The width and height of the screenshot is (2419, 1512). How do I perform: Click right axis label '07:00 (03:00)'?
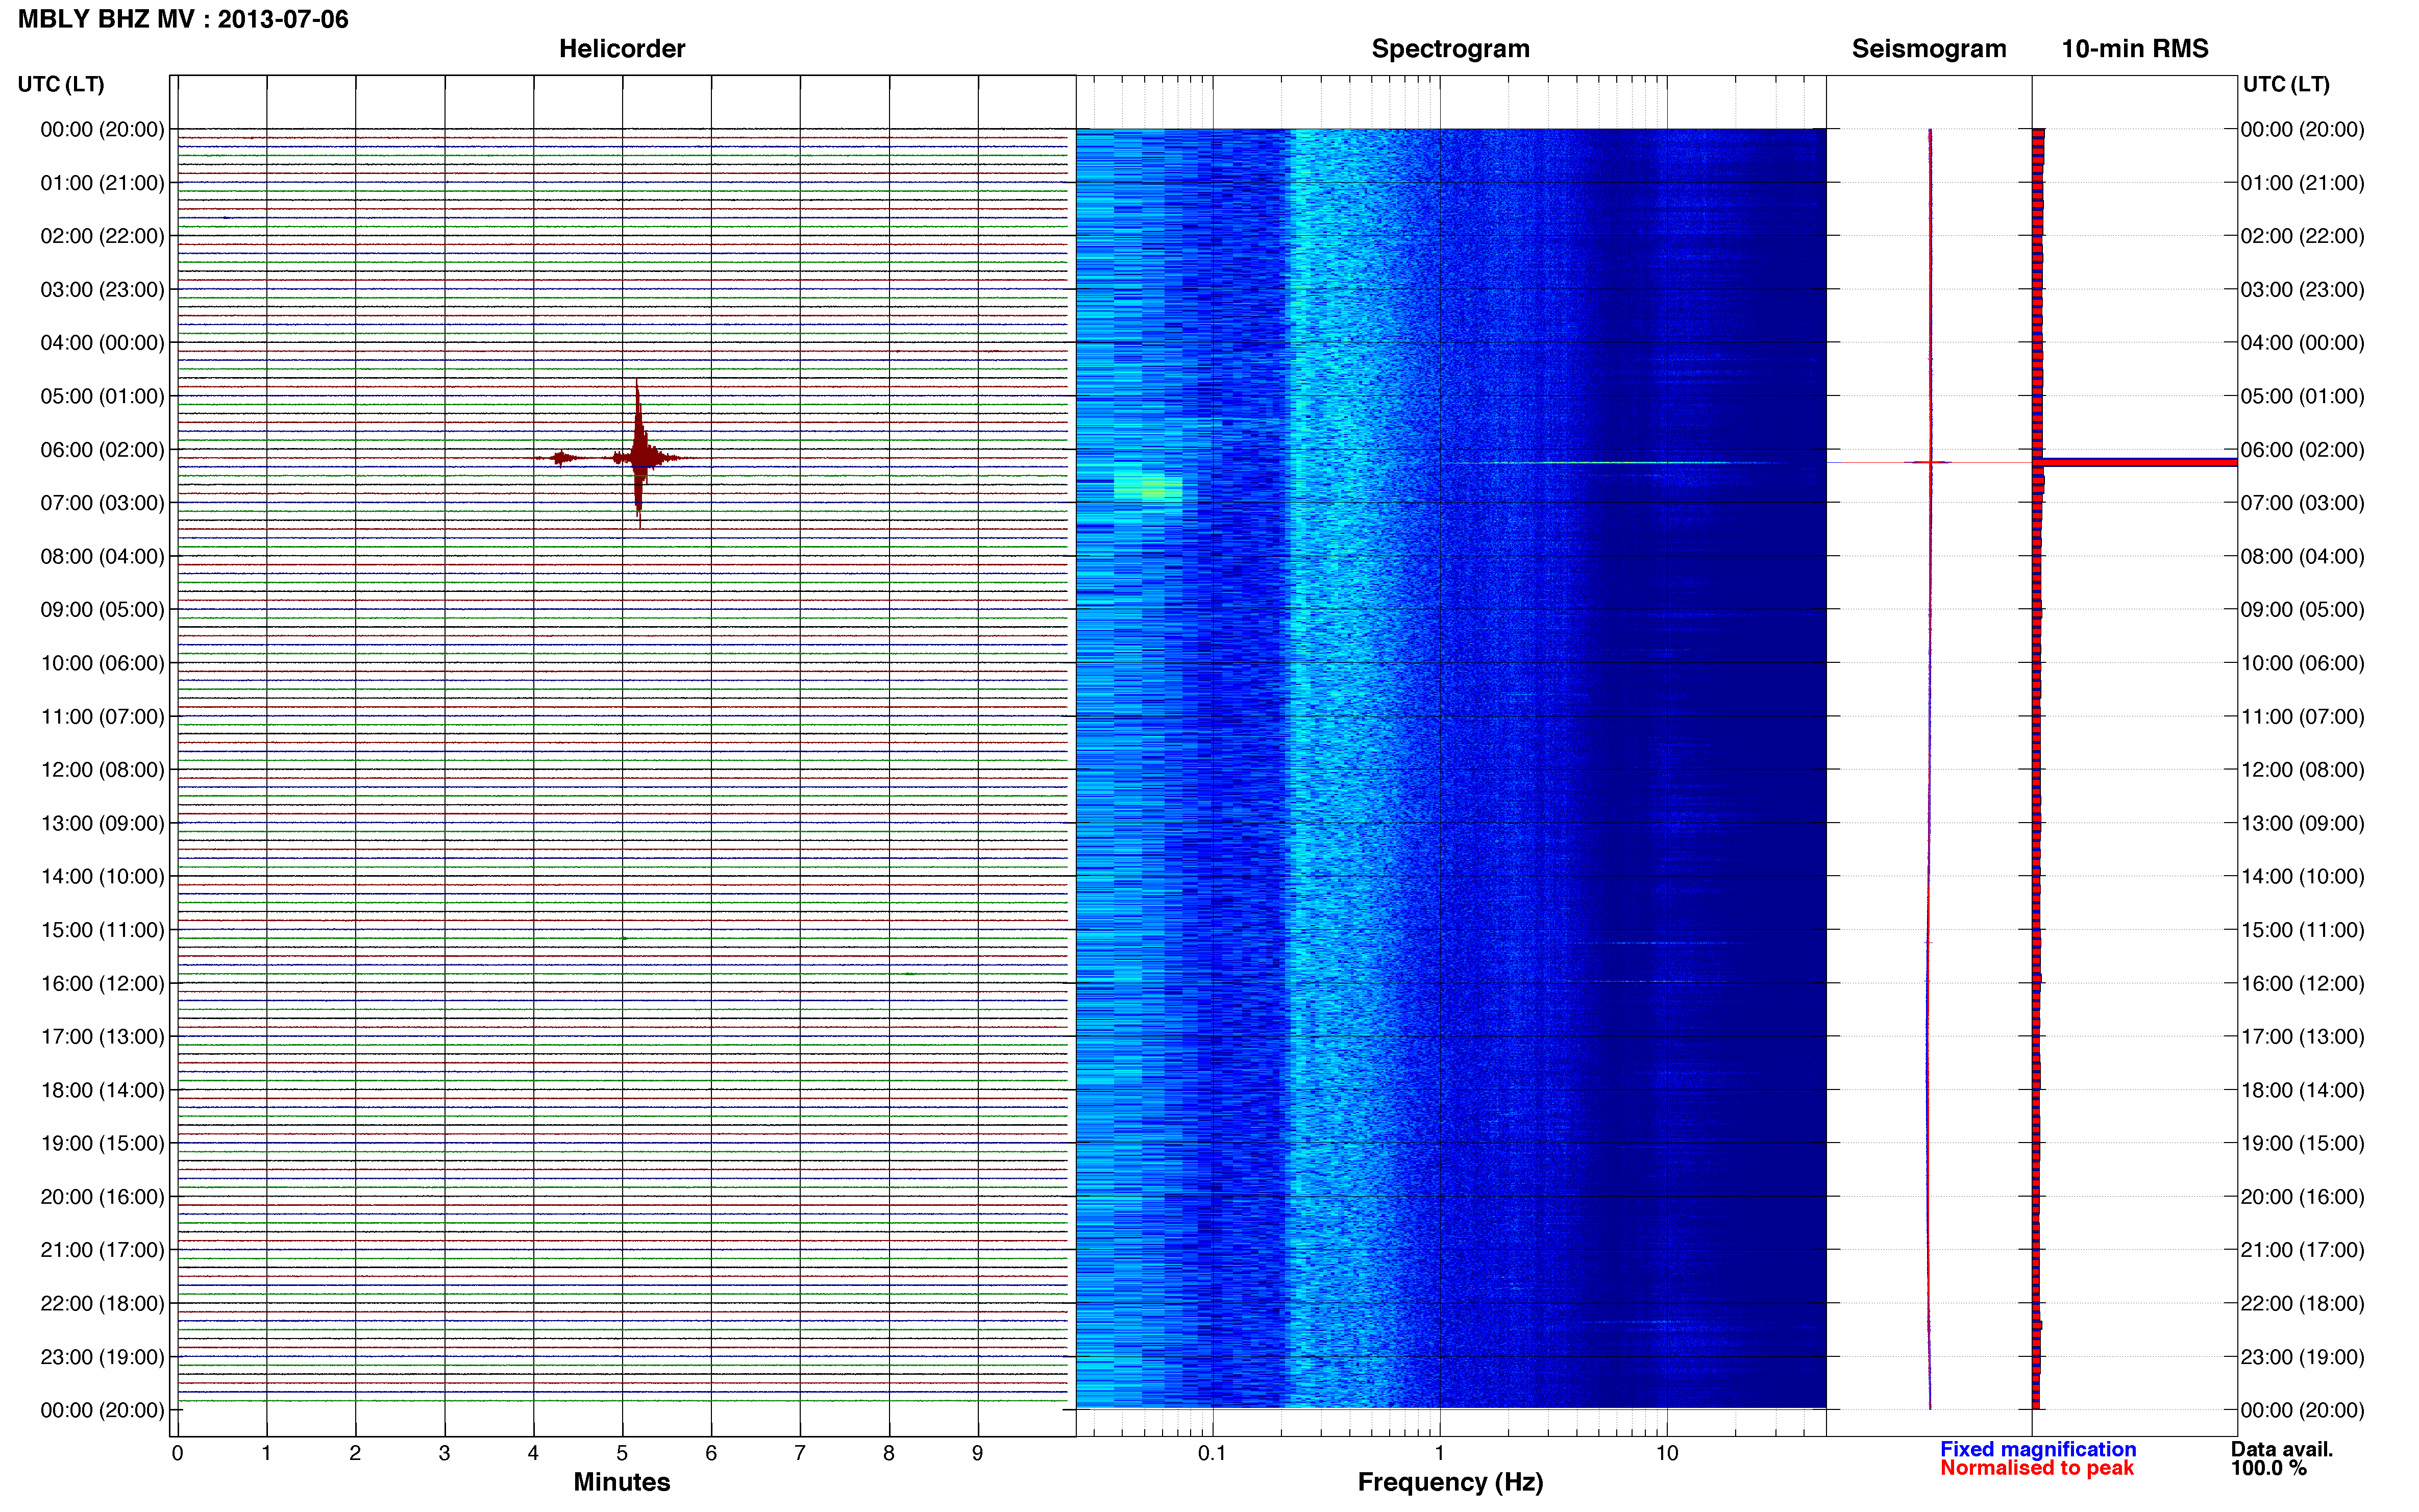point(2302,503)
